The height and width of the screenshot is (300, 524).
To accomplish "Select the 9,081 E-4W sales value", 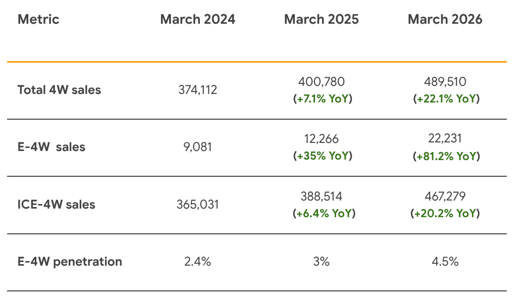I will pos(197,147).
